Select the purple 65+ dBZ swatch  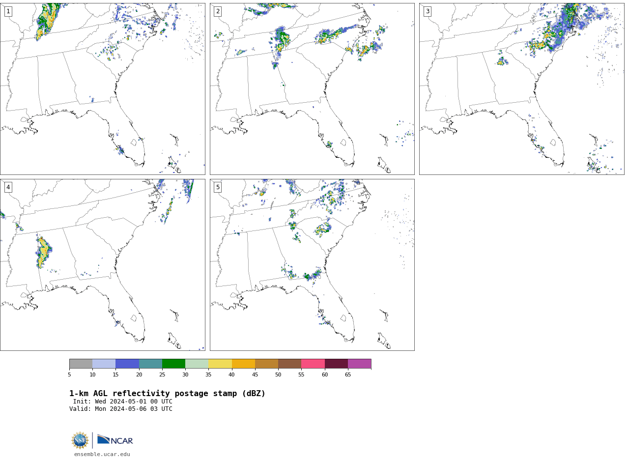(x=360, y=364)
